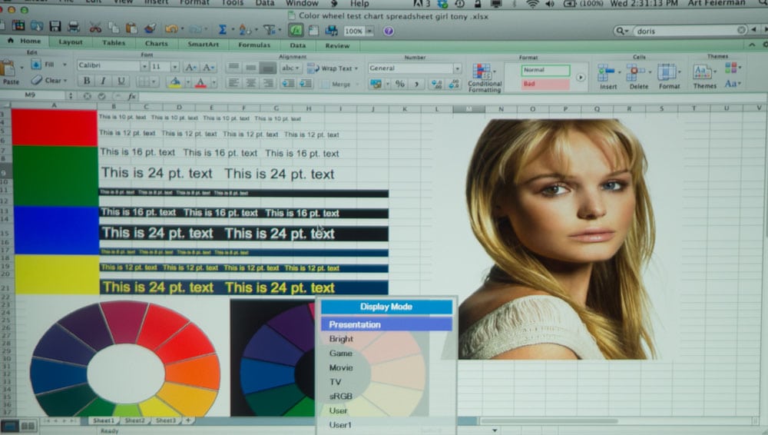This screenshot has height=435, width=768.
Task: Click the yellow fill color bucket
Action: [x=175, y=82]
